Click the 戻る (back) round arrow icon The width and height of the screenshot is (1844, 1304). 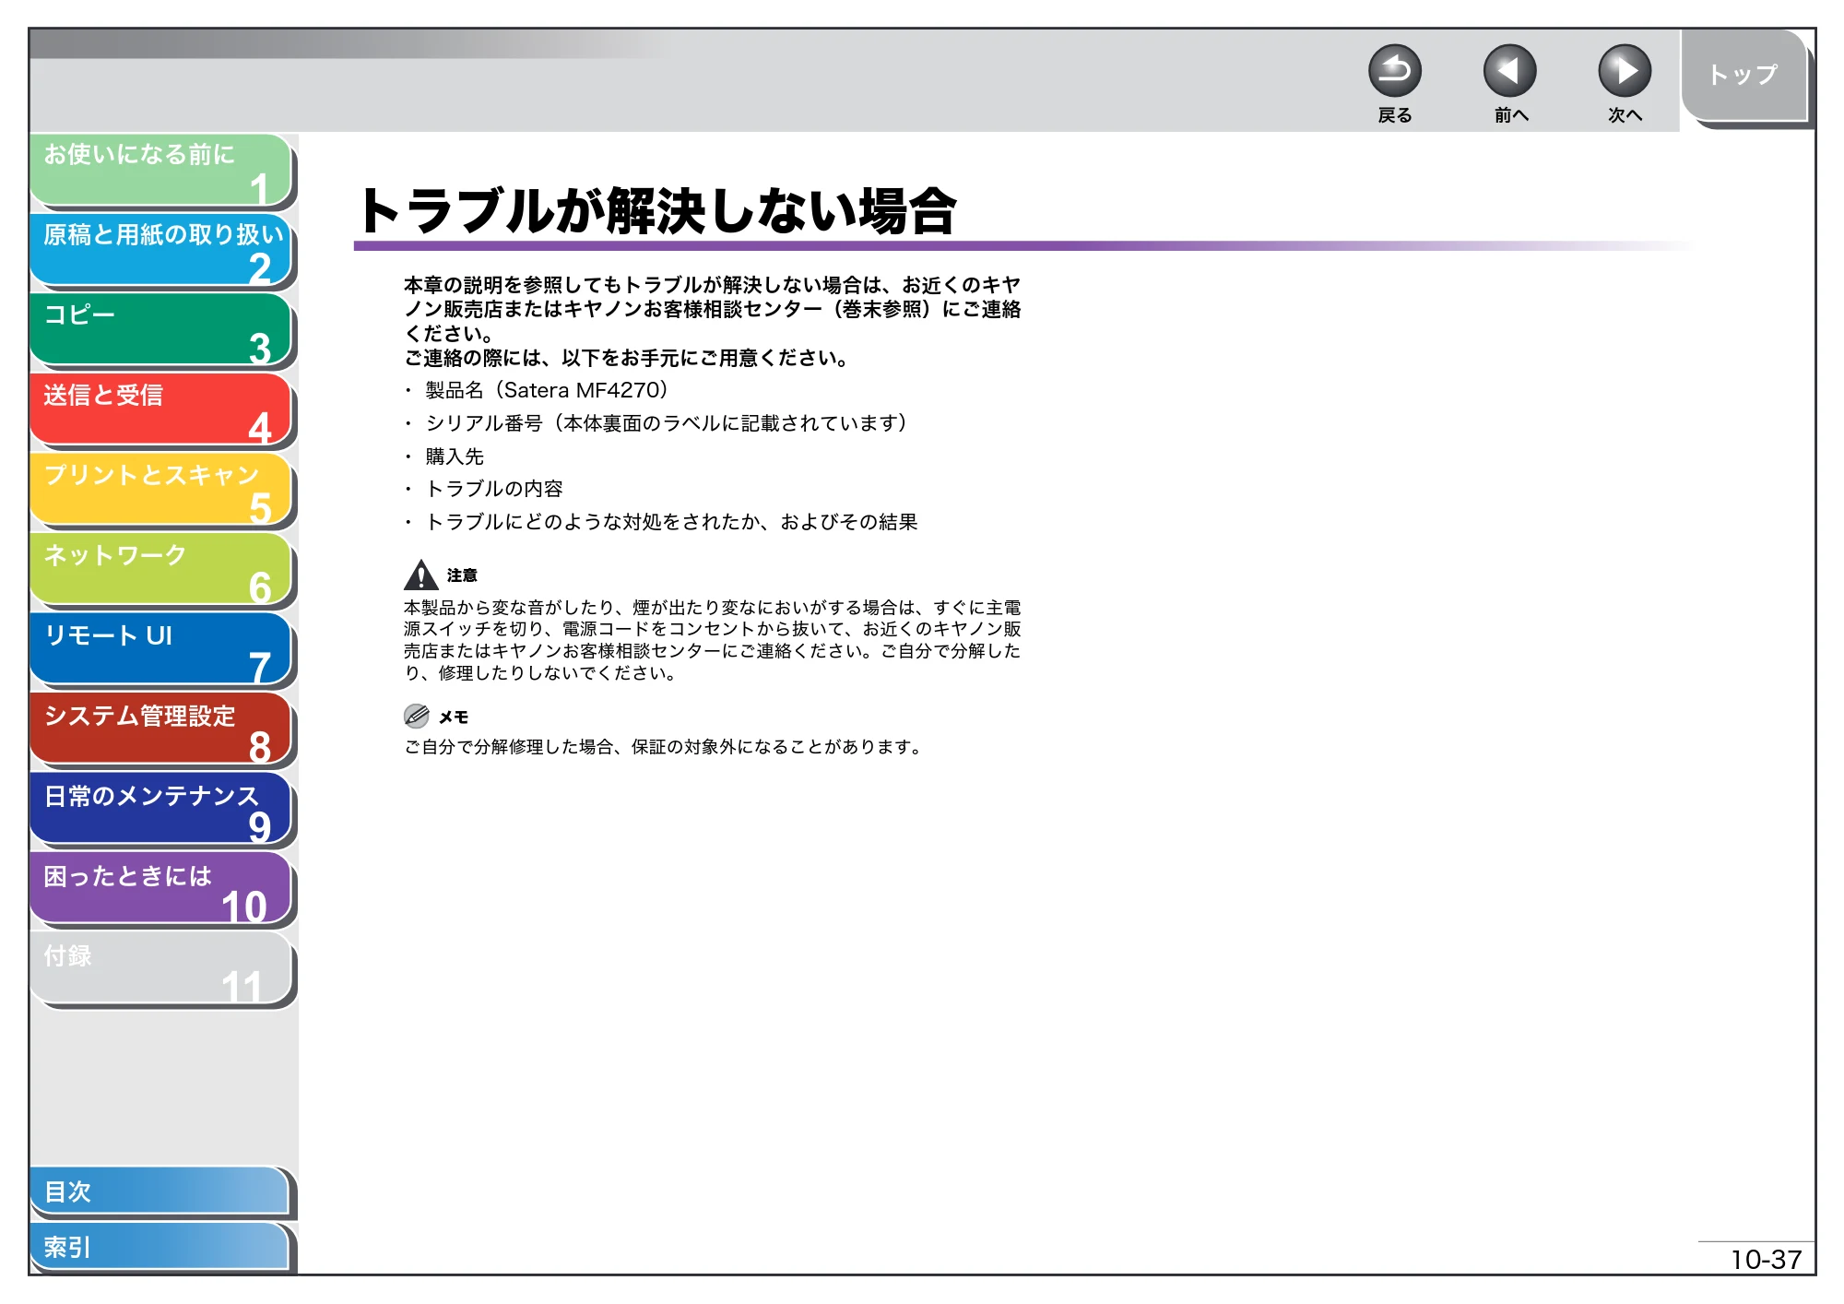click(x=1394, y=71)
